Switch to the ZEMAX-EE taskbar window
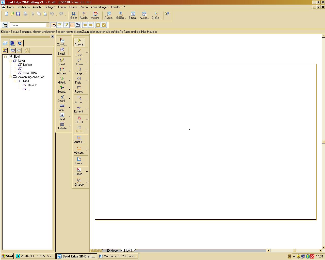The height and width of the screenshot is (260, 325). tap(35, 256)
